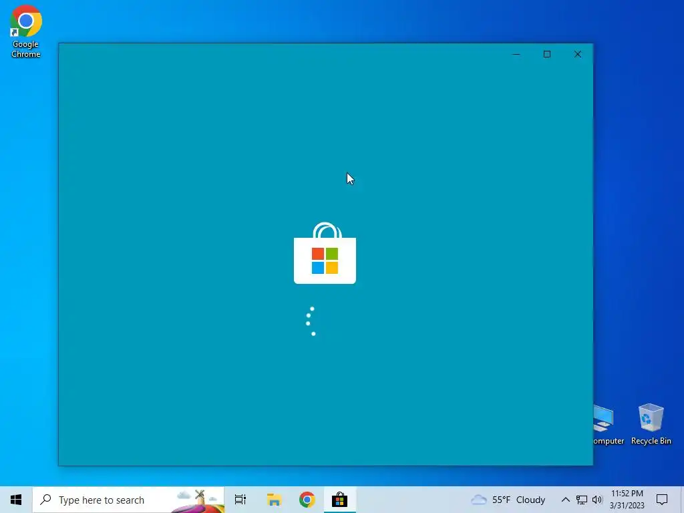Open network status tray icon
Image resolution: width=684 pixels, height=513 pixels.
click(x=582, y=500)
